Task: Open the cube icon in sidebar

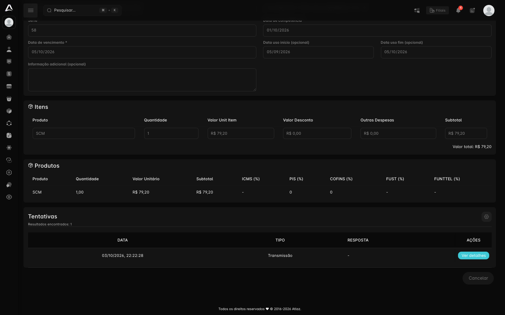Action: tap(9, 111)
